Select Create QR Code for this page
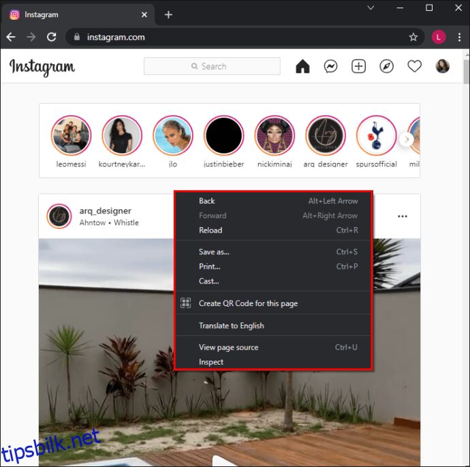 273,303
